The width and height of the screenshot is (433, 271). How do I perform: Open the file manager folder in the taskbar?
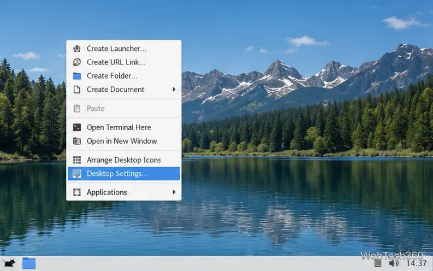click(29, 263)
